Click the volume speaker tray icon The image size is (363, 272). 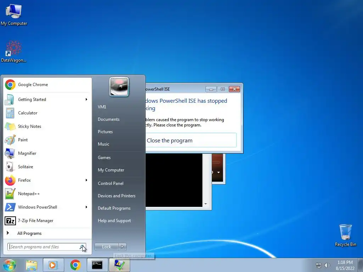pyautogui.click(x=327, y=265)
